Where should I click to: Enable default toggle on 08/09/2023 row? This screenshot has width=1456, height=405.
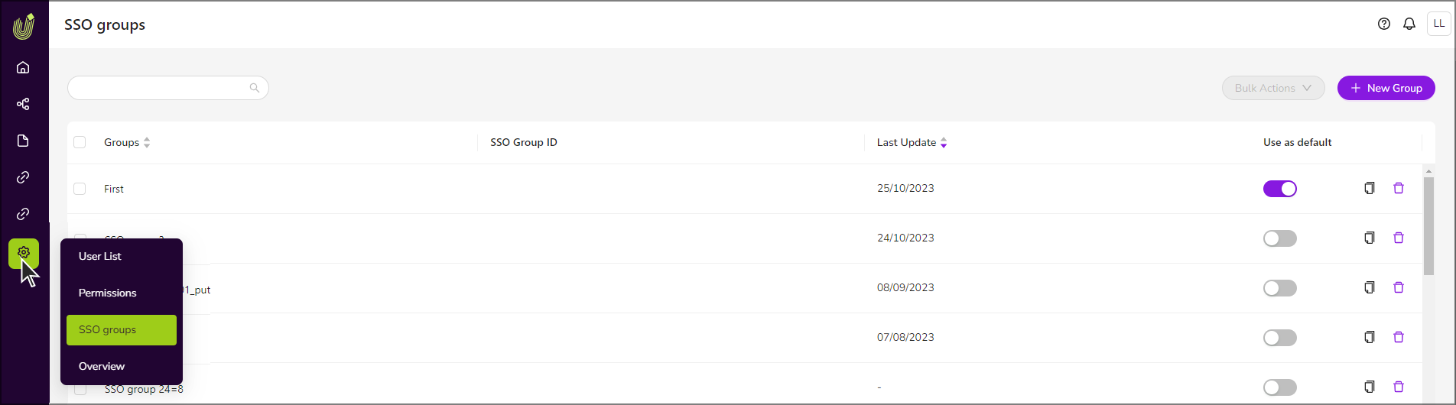[1280, 288]
